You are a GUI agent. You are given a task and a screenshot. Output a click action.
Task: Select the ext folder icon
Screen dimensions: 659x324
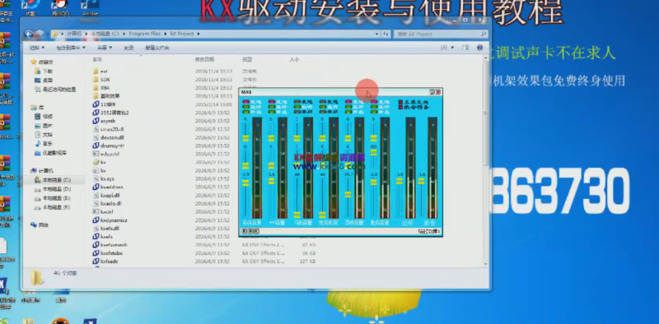[x=96, y=71]
